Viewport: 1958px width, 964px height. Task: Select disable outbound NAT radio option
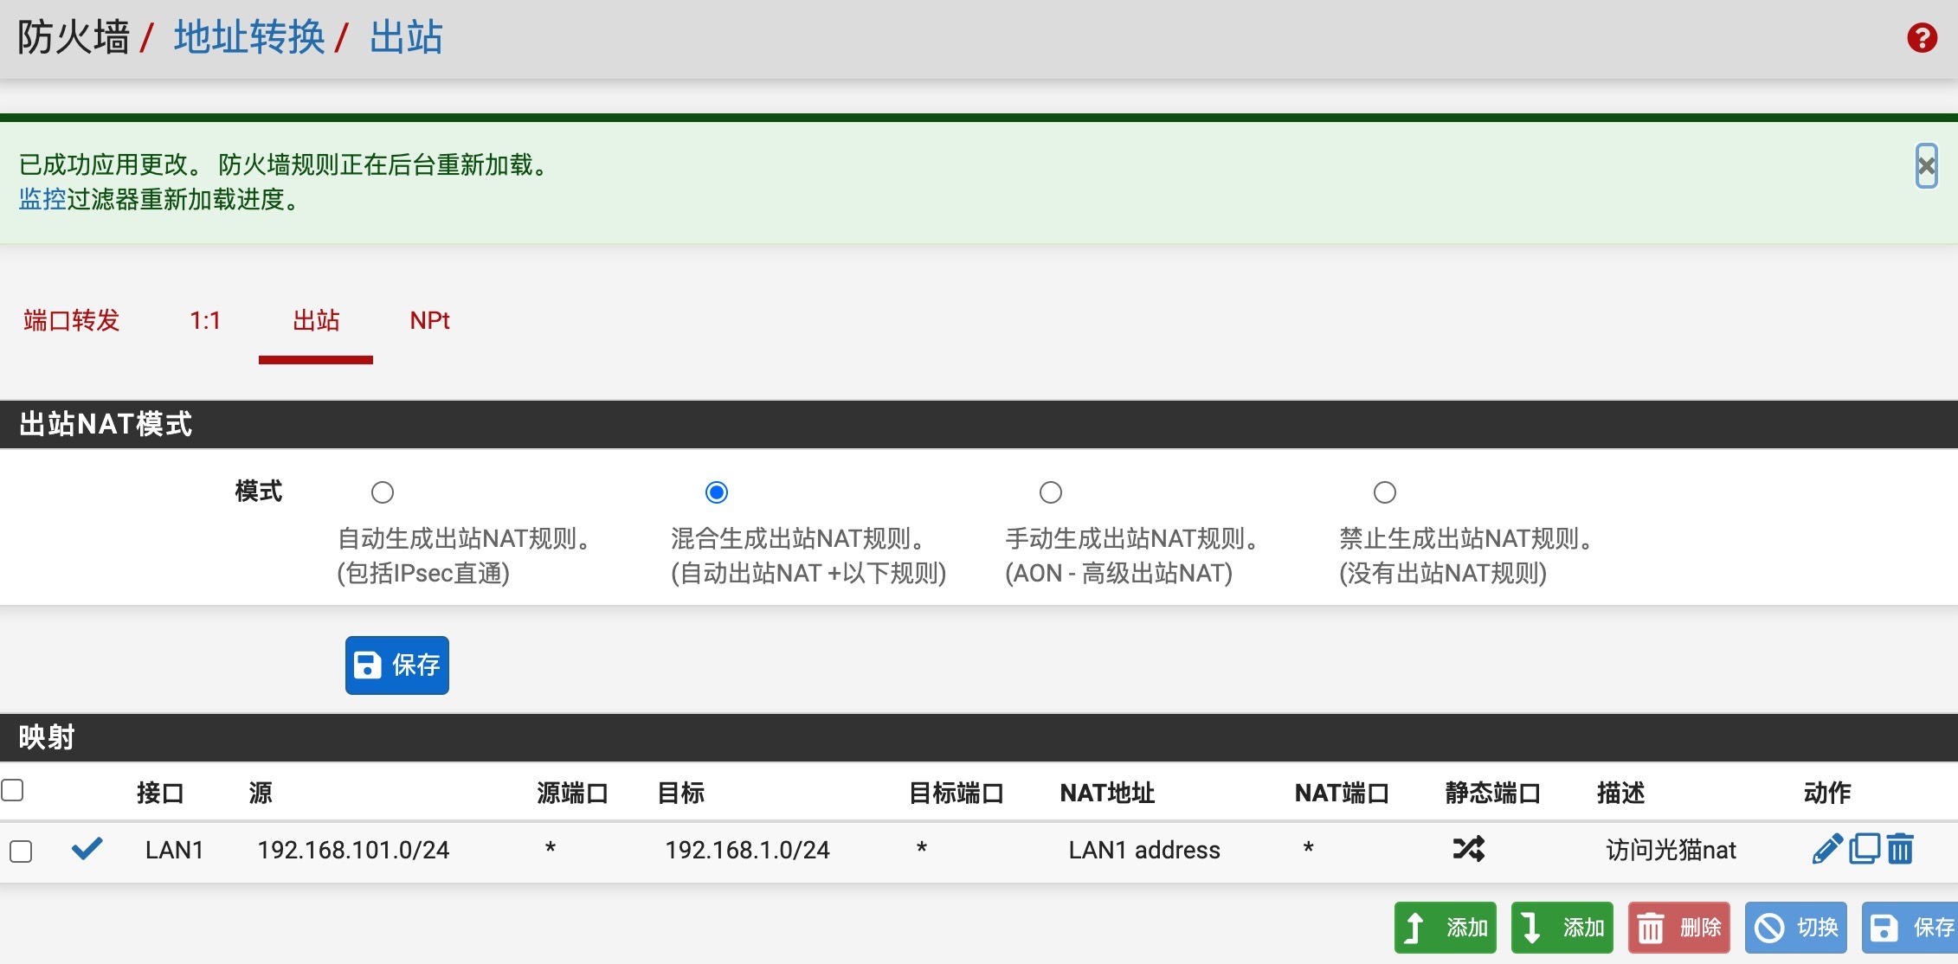pos(1384,492)
